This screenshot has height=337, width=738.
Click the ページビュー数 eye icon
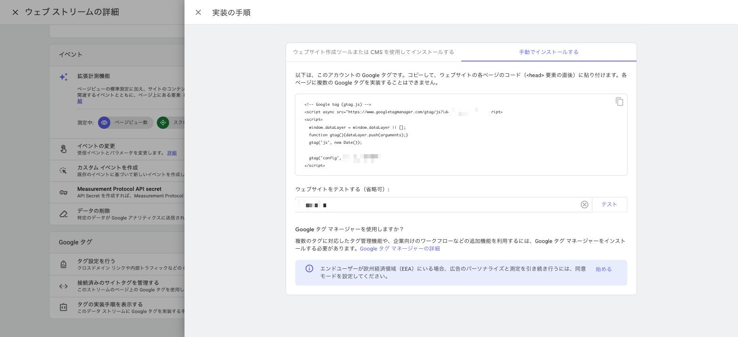(x=104, y=123)
